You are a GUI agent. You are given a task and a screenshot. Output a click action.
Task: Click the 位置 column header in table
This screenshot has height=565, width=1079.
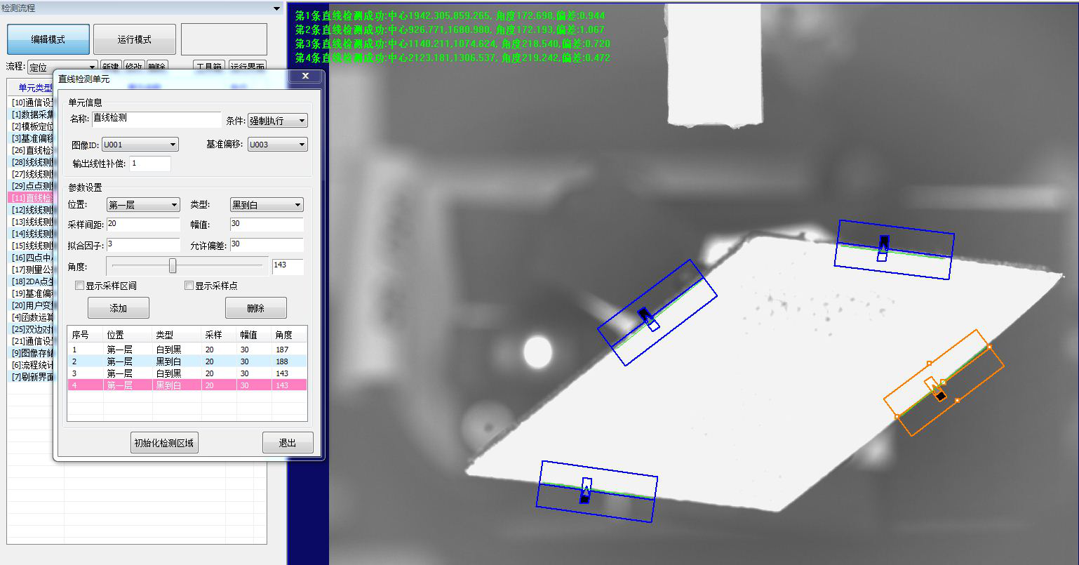coord(128,335)
